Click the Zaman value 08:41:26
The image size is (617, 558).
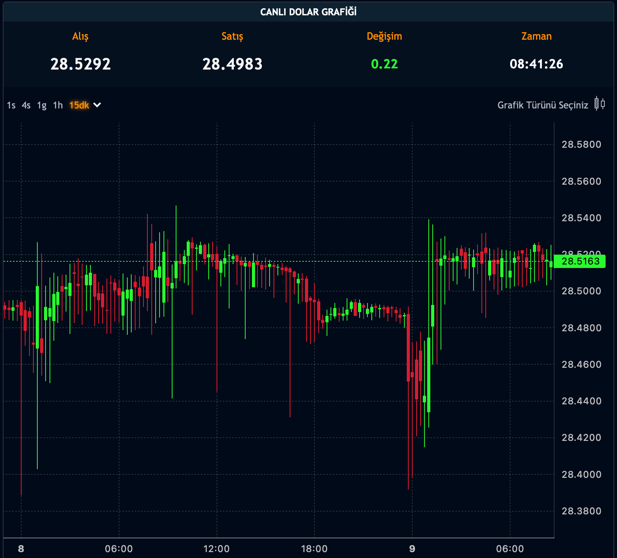tap(536, 64)
